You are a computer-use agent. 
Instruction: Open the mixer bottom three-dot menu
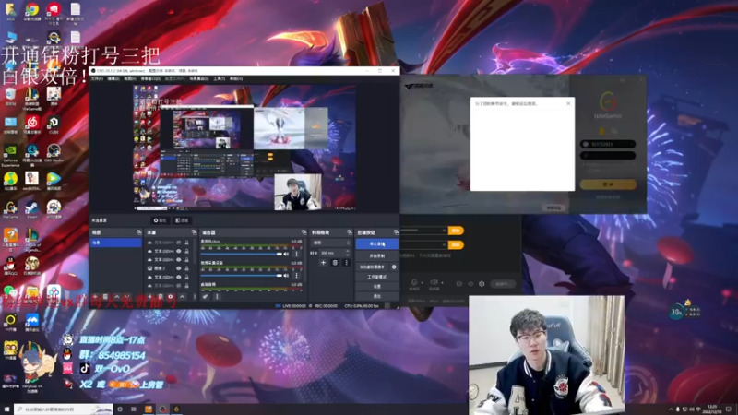[x=217, y=296]
